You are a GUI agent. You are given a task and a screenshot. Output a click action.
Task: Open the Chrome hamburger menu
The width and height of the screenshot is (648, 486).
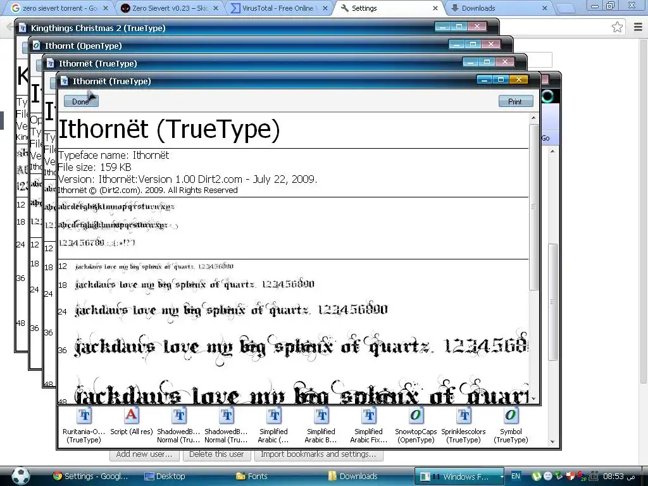pos(638,27)
